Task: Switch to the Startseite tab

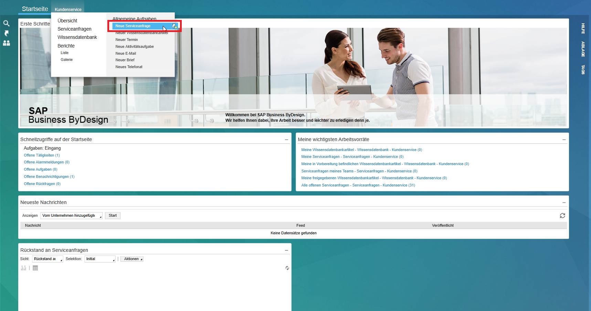Action: [x=35, y=9]
